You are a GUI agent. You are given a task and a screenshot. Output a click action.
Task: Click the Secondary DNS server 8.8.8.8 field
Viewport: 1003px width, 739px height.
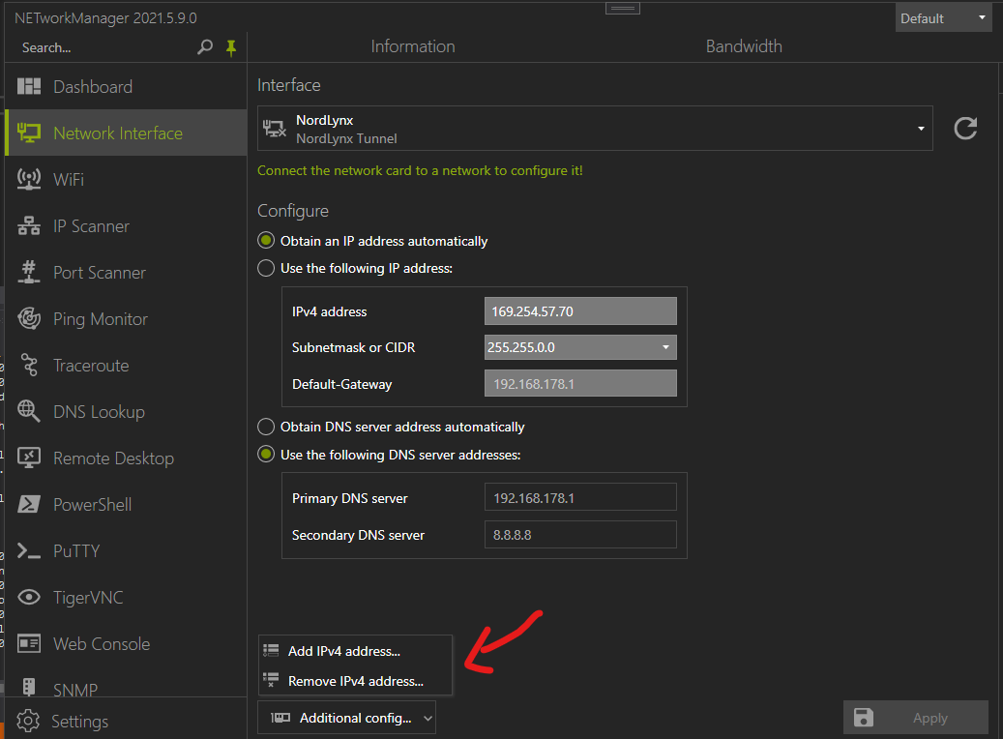click(580, 534)
